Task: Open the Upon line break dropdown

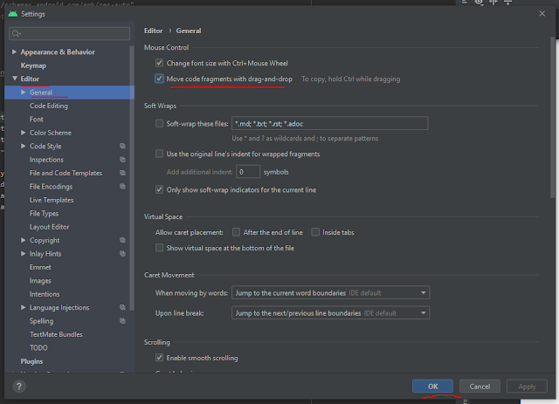Action: point(330,312)
